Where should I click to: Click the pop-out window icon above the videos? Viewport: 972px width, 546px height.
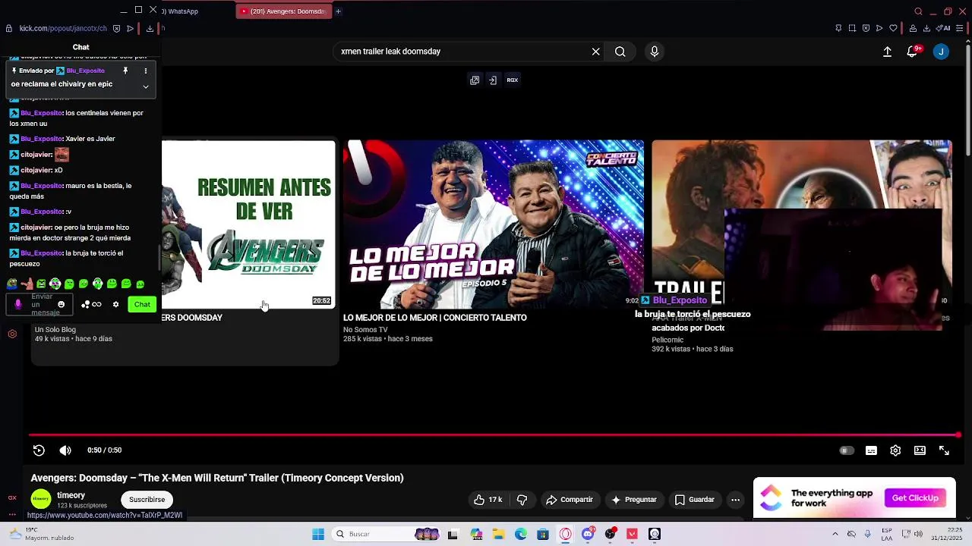pos(475,80)
